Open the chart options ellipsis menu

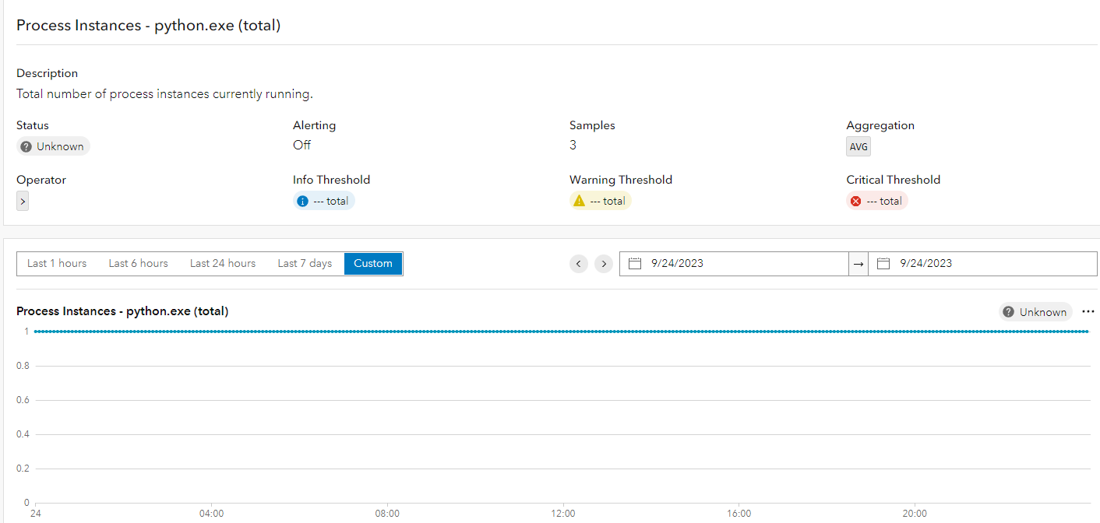click(x=1088, y=311)
